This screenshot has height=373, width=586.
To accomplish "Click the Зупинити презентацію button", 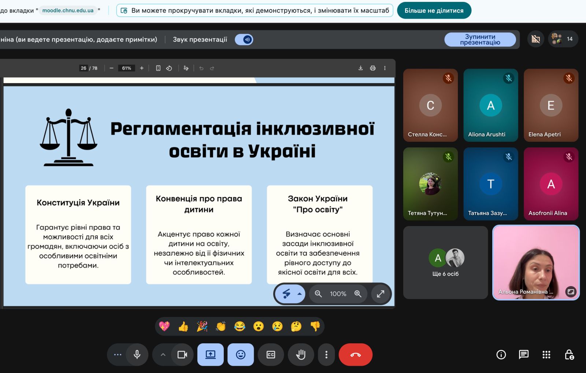I will pos(480,40).
